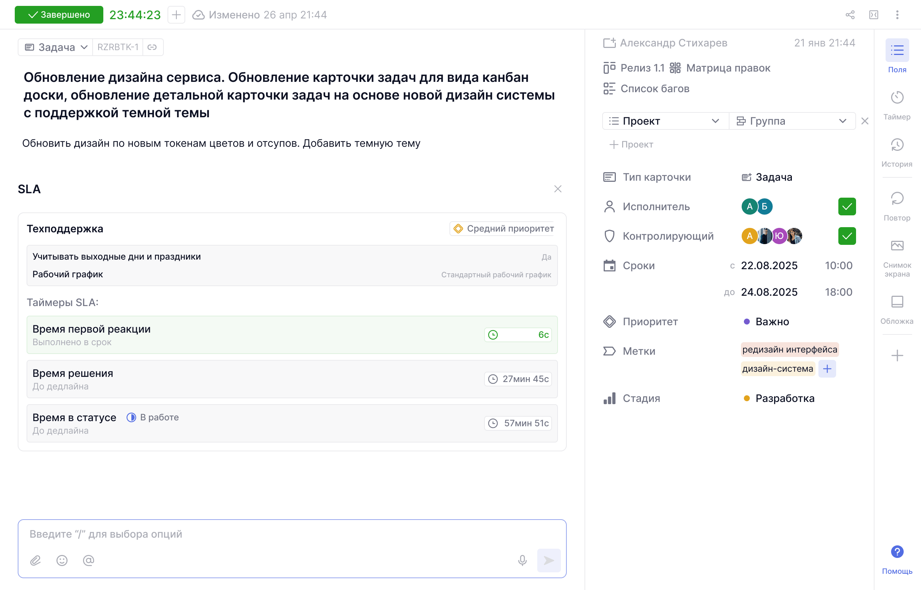
Task: Open the three-dot more options menu
Action: point(897,15)
